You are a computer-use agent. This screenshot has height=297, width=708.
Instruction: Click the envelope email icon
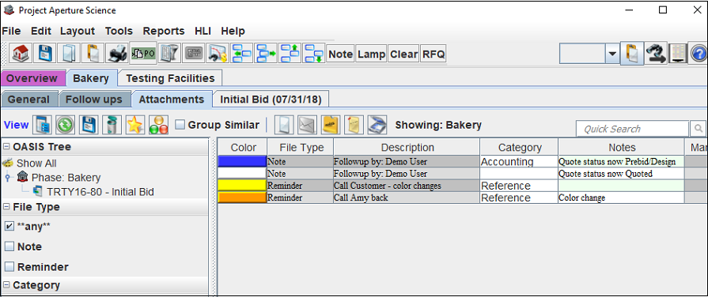307,125
